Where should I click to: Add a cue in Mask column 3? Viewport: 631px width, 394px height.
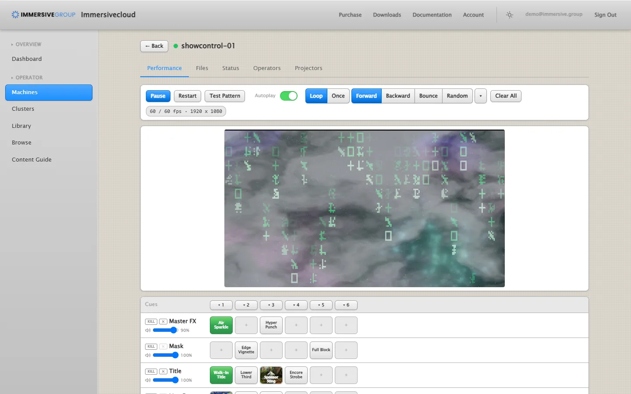[271, 350]
